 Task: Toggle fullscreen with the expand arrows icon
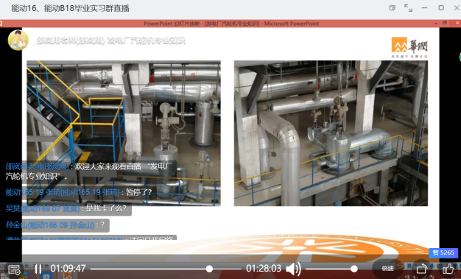(x=408, y=8)
